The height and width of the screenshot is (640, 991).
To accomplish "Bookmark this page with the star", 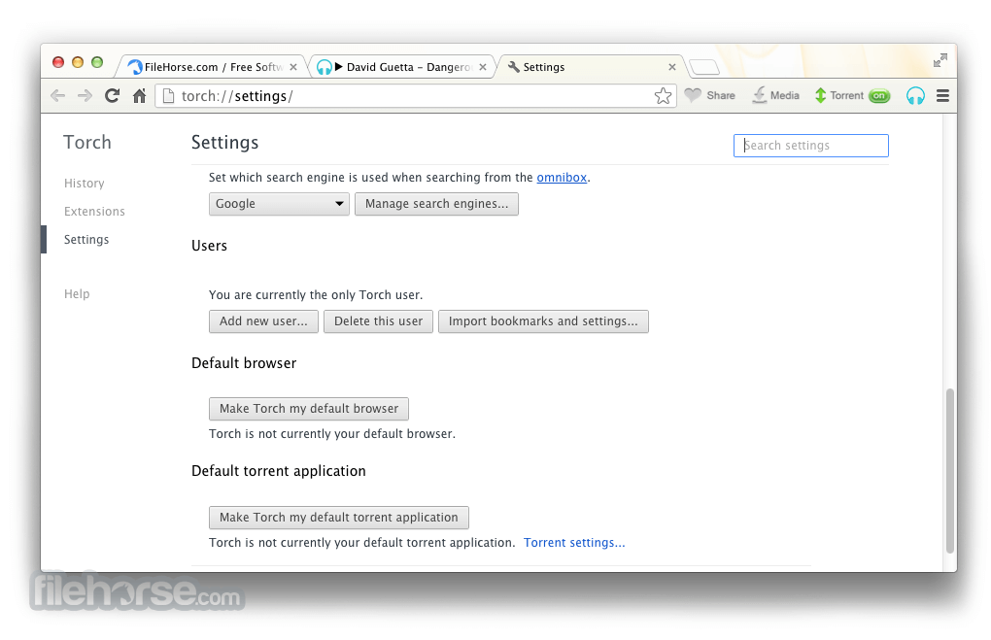I will (663, 96).
